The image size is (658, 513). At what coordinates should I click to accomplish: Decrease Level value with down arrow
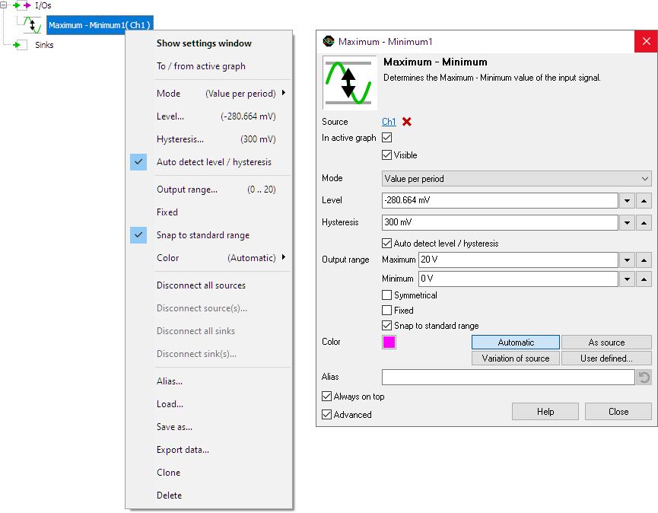627,201
